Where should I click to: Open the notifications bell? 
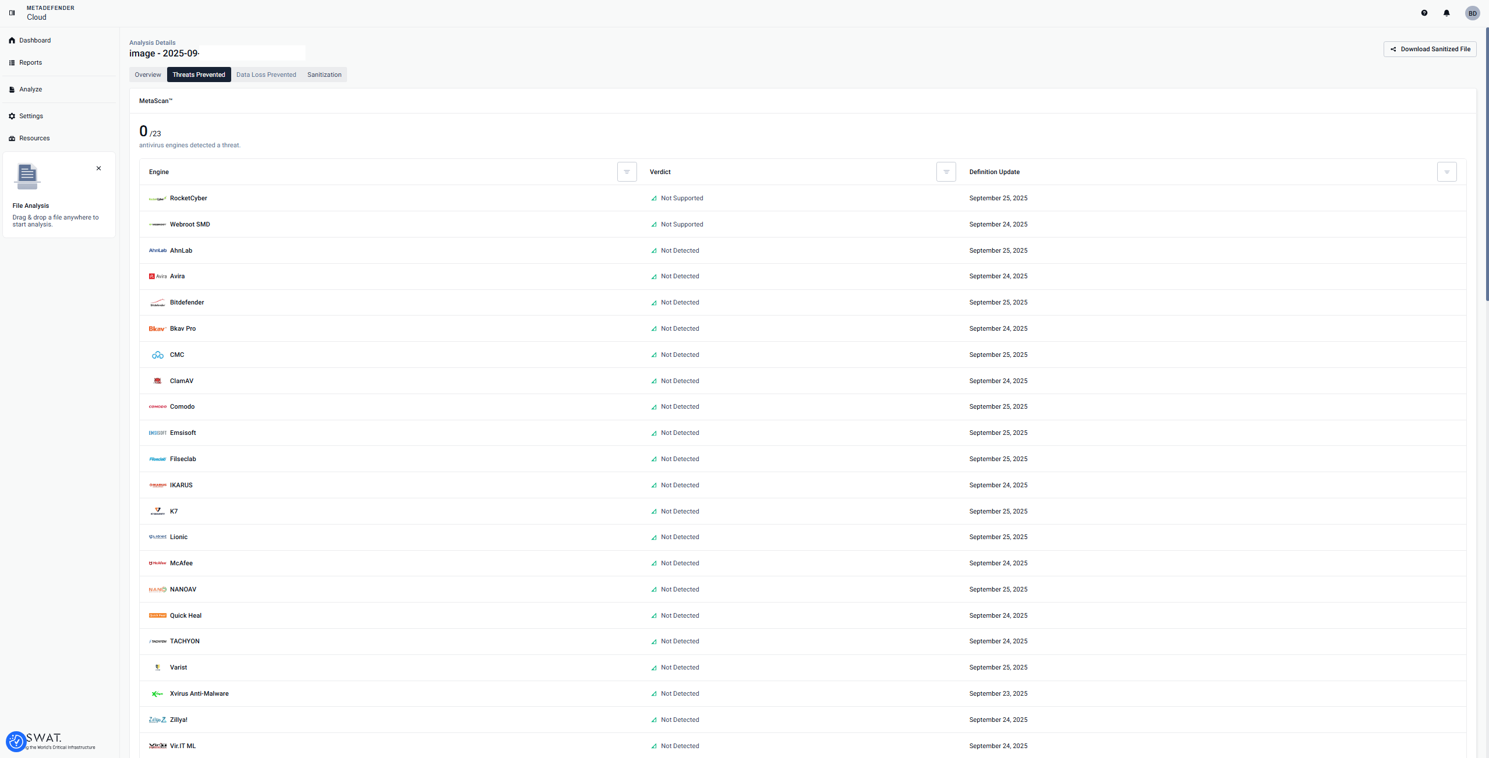coord(1446,13)
